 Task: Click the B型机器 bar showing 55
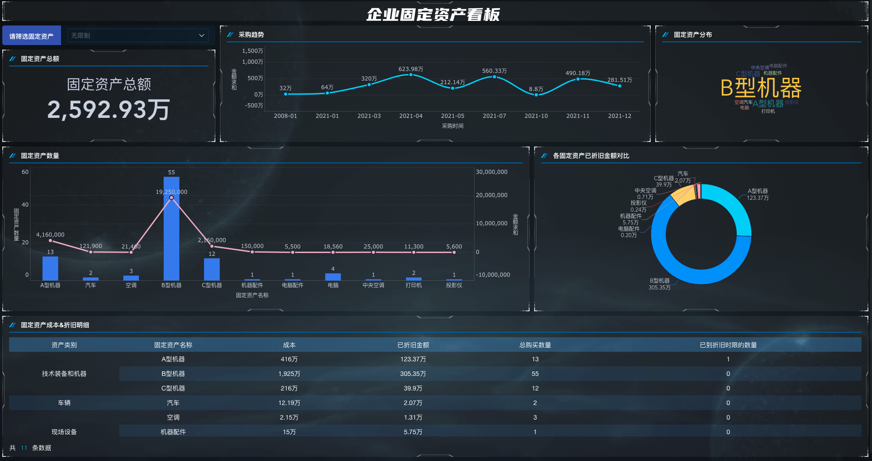point(171,228)
